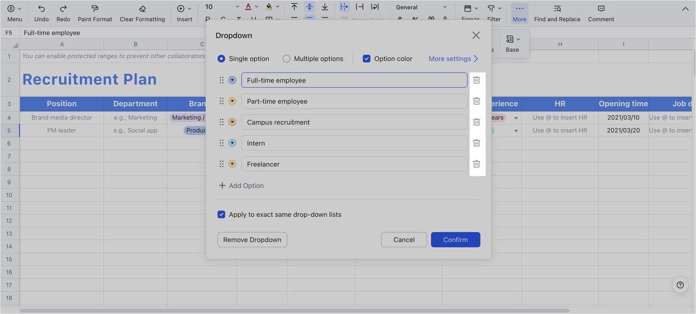Delete the Freelancer option with trash icon
The image size is (696, 314).
pos(476,164)
